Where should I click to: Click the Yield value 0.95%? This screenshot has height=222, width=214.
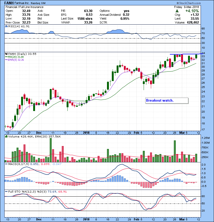(125, 18)
